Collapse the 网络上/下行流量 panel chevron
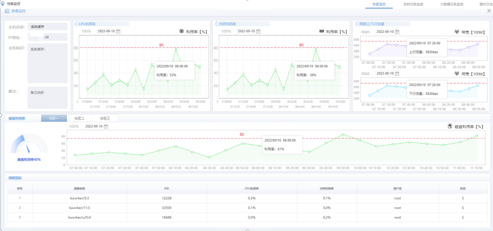The width and height of the screenshot is (493, 231). tap(356, 24)
